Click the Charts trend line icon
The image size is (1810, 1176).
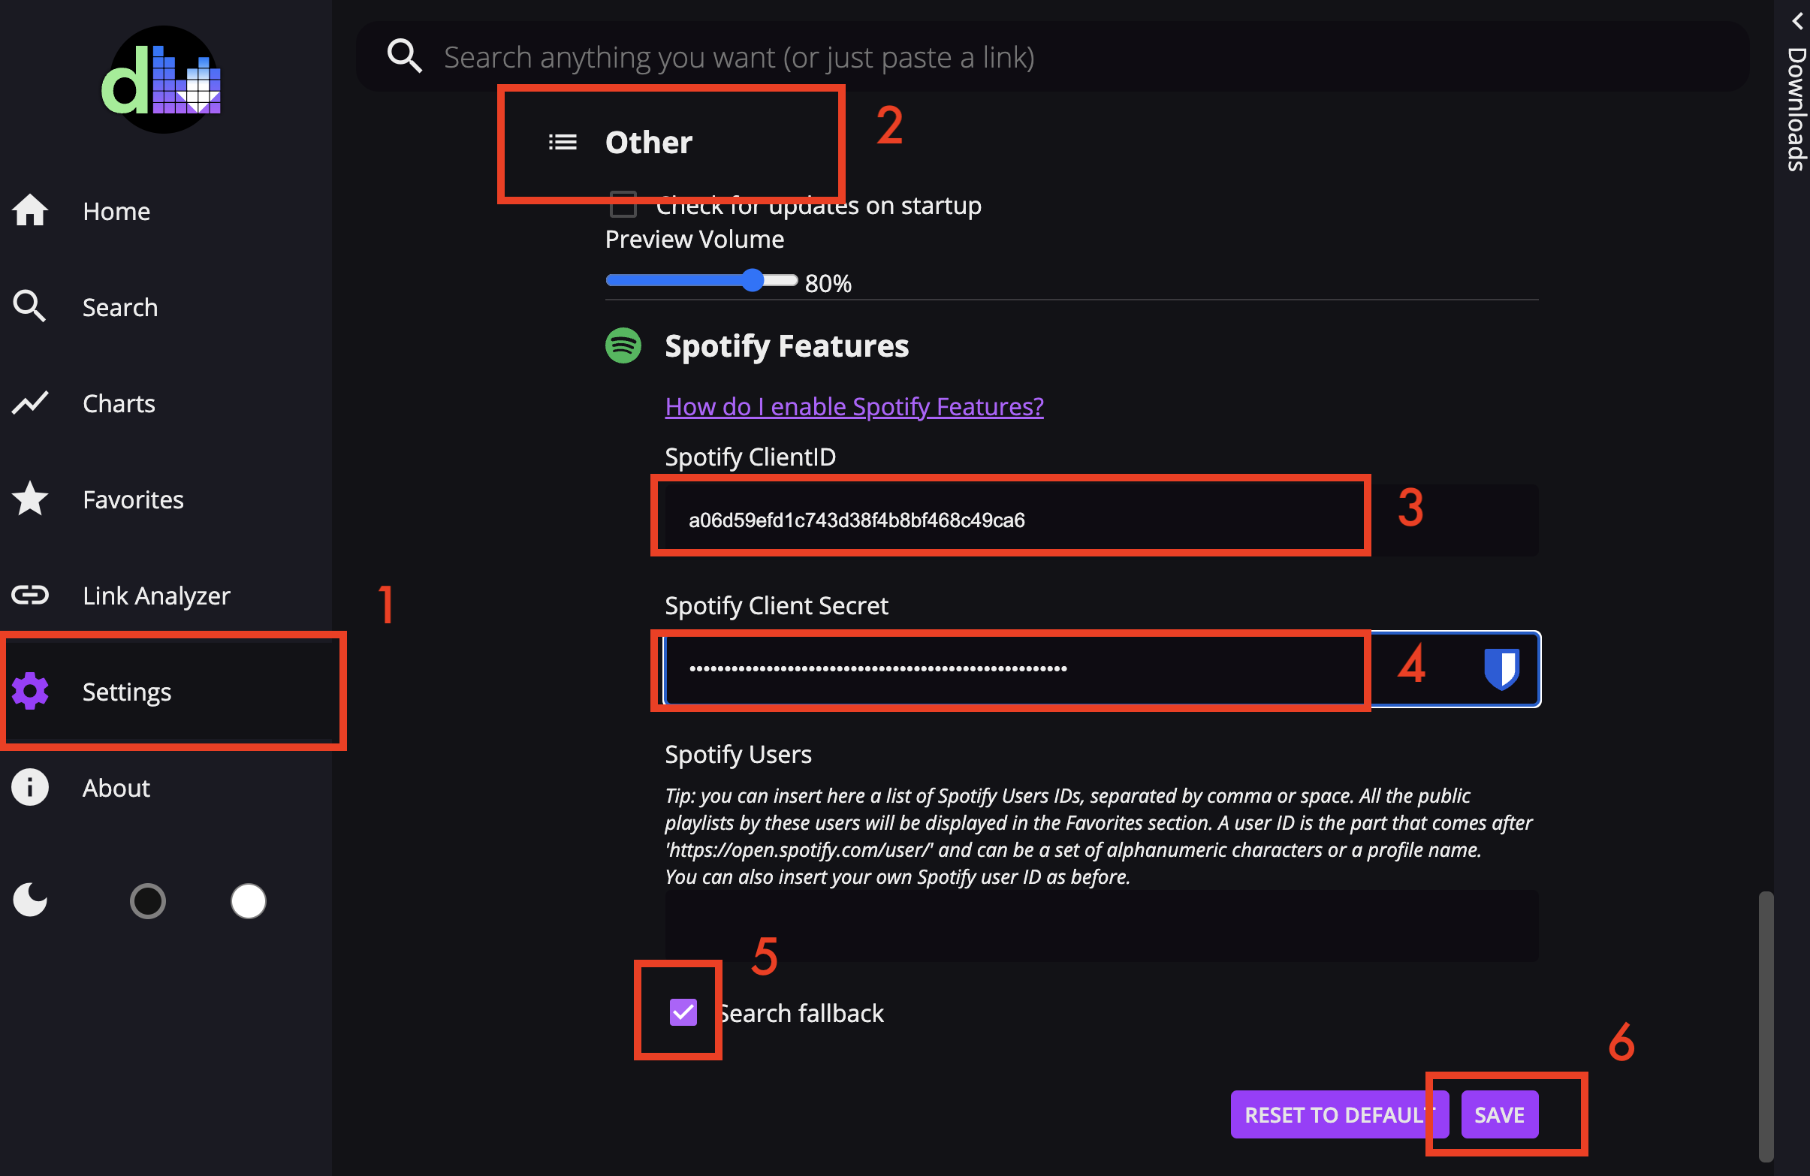(31, 403)
